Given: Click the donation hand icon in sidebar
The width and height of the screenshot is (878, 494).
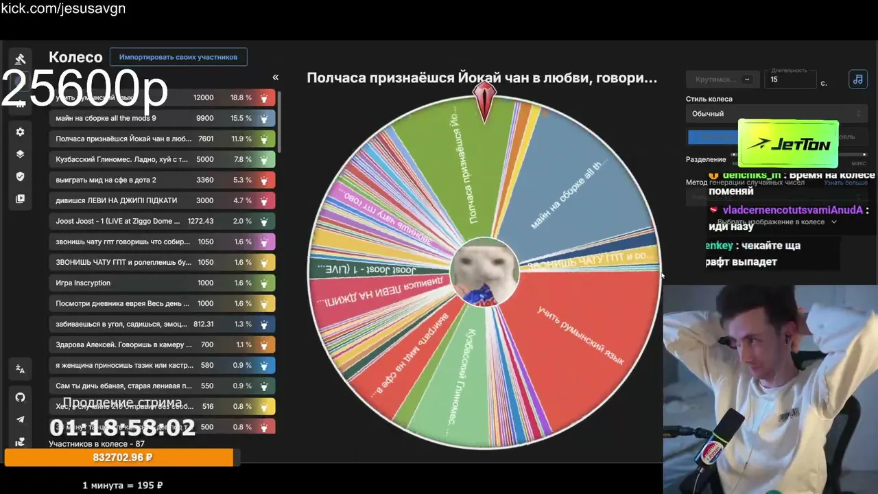Looking at the screenshot, I should pos(20,442).
